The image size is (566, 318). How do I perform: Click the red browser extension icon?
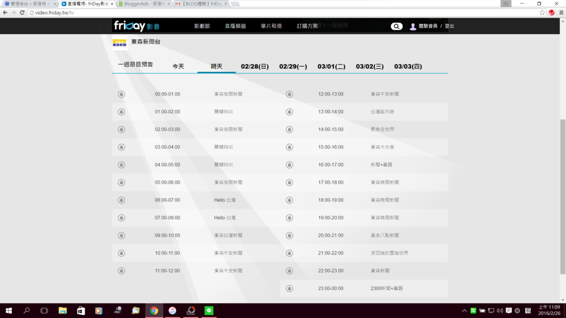(x=552, y=13)
